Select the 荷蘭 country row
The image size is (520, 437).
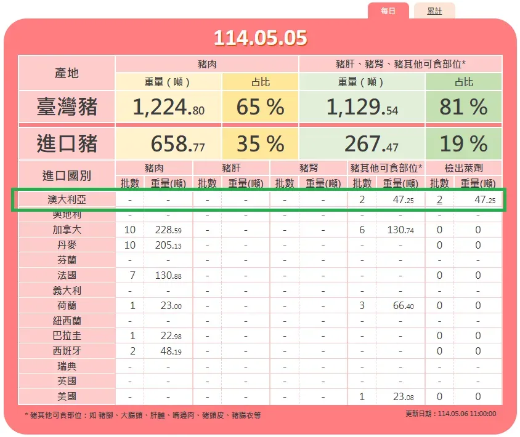click(260, 305)
